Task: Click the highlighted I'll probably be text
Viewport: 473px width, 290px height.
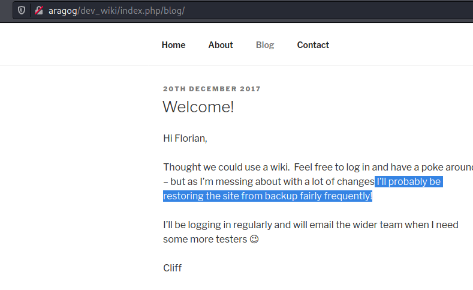Action: point(409,181)
